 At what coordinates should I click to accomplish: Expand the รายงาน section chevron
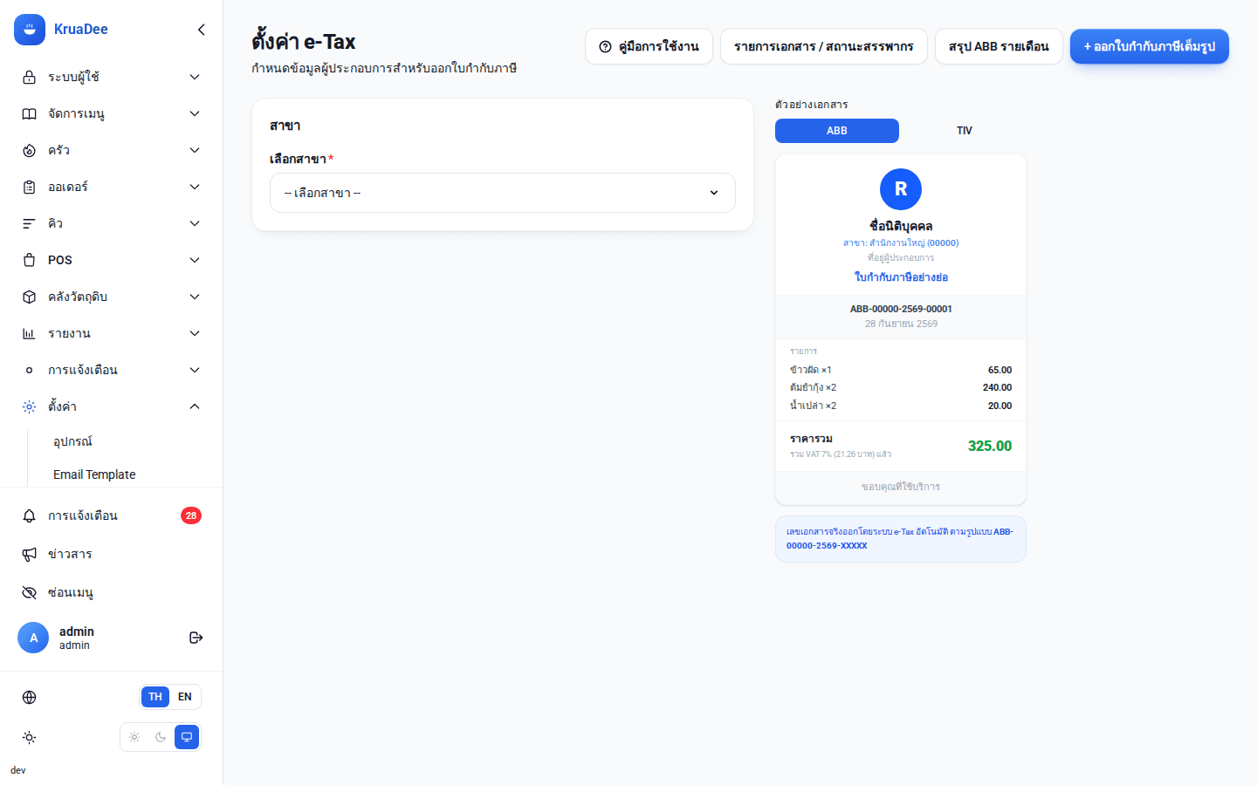pos(195,333)
